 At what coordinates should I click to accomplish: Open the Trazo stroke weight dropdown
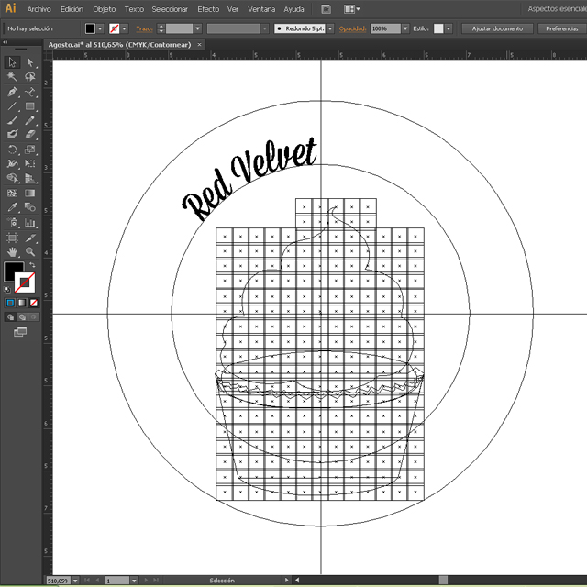[198, 28]
